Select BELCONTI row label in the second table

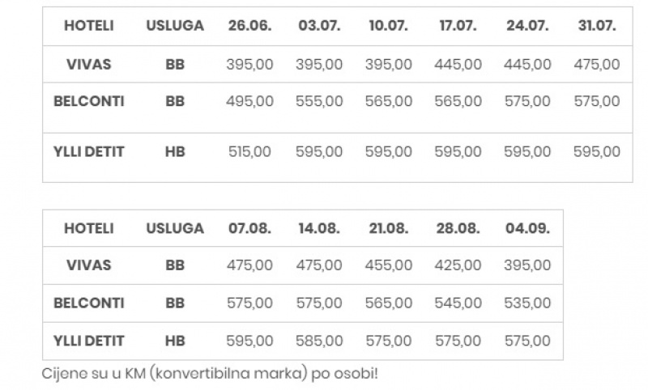coord(89,303)
